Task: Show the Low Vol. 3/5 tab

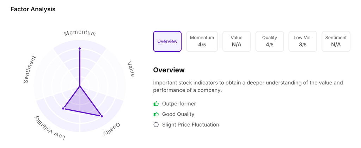Action: pos(302,41)
